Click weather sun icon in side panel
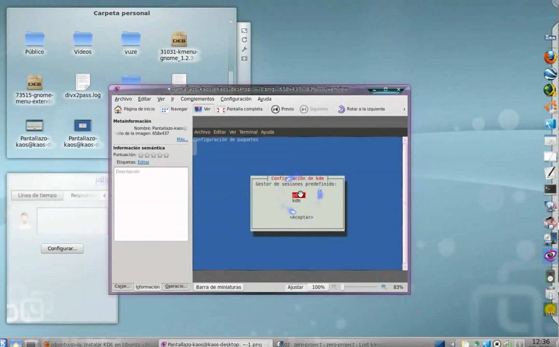The height and width of the screenshot is (347, 559). tap(550, 309)
